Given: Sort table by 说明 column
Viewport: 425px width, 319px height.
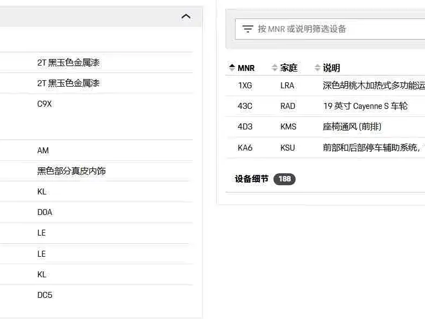Looking at the screenshot, I should pyautogui.click(x=327, y=68).
